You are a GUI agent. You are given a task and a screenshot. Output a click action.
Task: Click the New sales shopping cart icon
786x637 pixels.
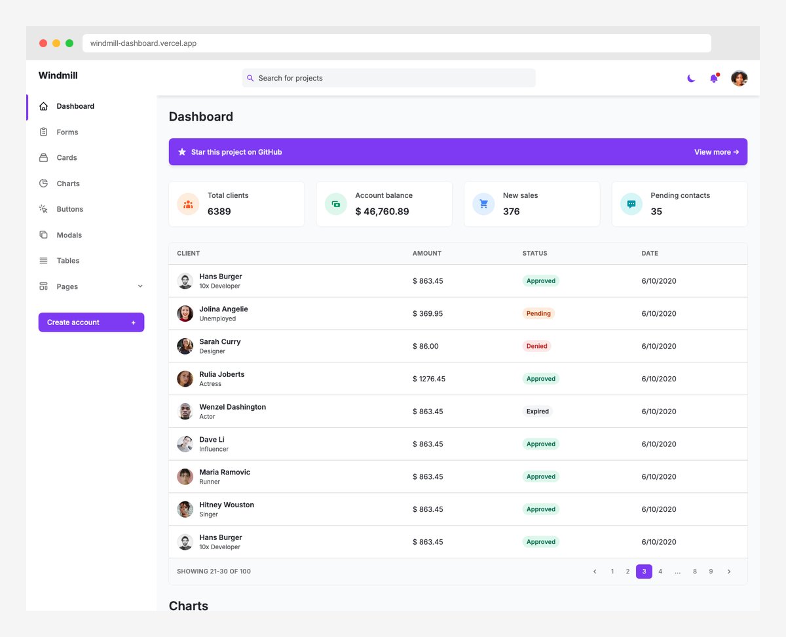click(483, 204)
